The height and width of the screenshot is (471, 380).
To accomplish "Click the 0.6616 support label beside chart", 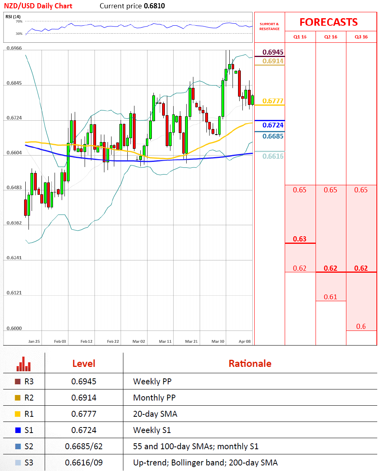I will [273, 156].
